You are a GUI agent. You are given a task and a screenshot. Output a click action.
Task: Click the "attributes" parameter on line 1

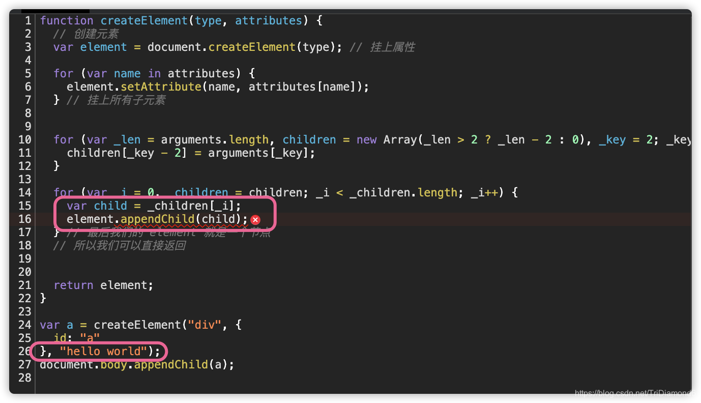click(x=269, y=20)
